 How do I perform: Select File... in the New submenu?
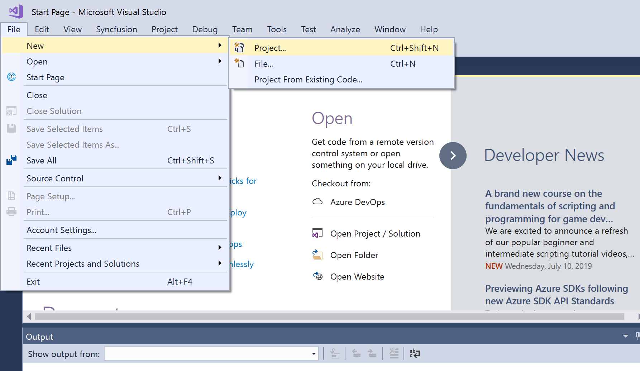(x=342, y=63)
